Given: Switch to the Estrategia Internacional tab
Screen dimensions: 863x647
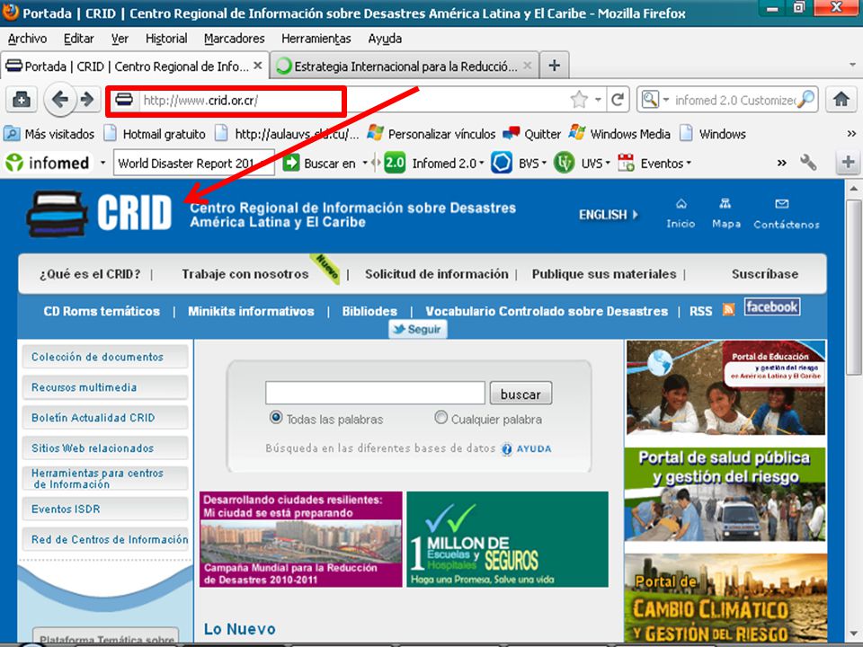Looking at the screenshot, I should 405,66.
